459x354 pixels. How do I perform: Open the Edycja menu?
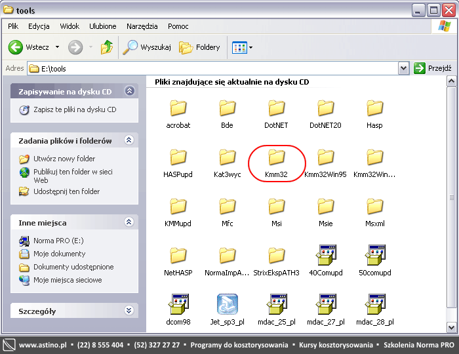pyautogui.click(x=39, y=26)
